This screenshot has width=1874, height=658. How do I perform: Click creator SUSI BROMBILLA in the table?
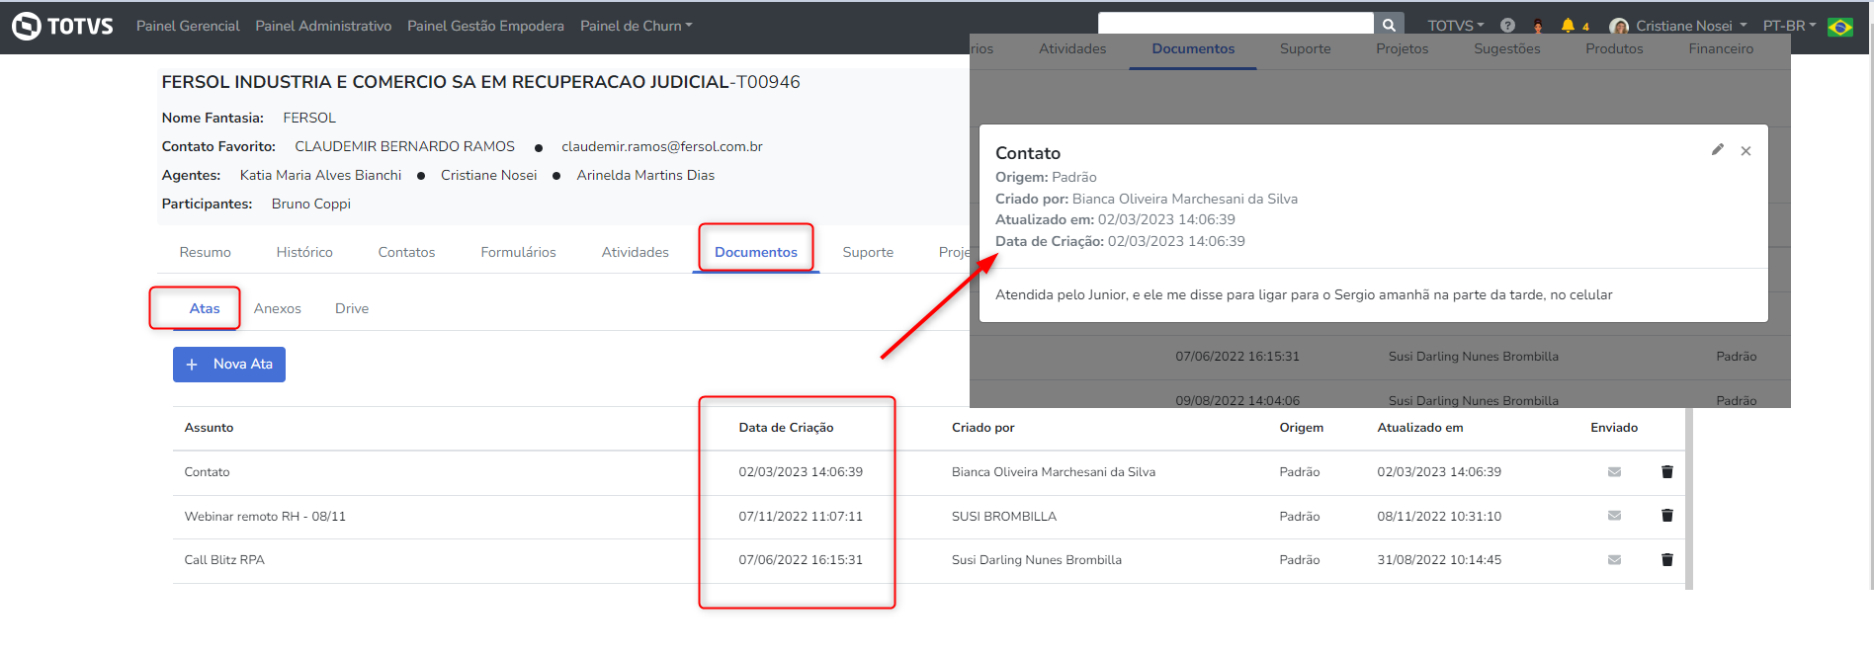point(1004,517)
